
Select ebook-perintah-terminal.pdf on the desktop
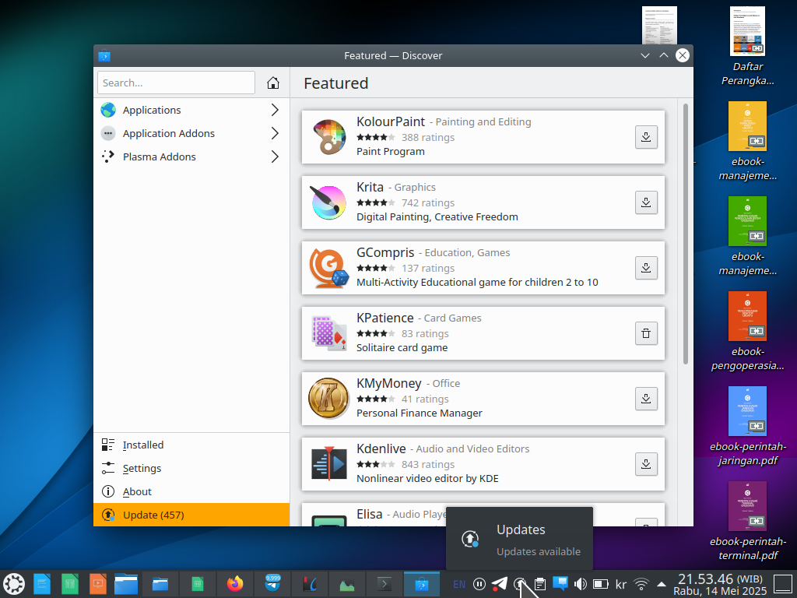point(747,521)
